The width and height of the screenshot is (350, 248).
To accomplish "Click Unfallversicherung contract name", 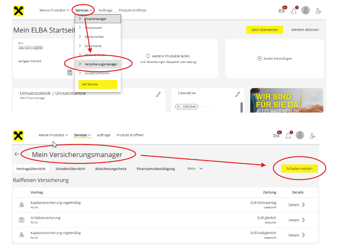I will click(46, 218).
